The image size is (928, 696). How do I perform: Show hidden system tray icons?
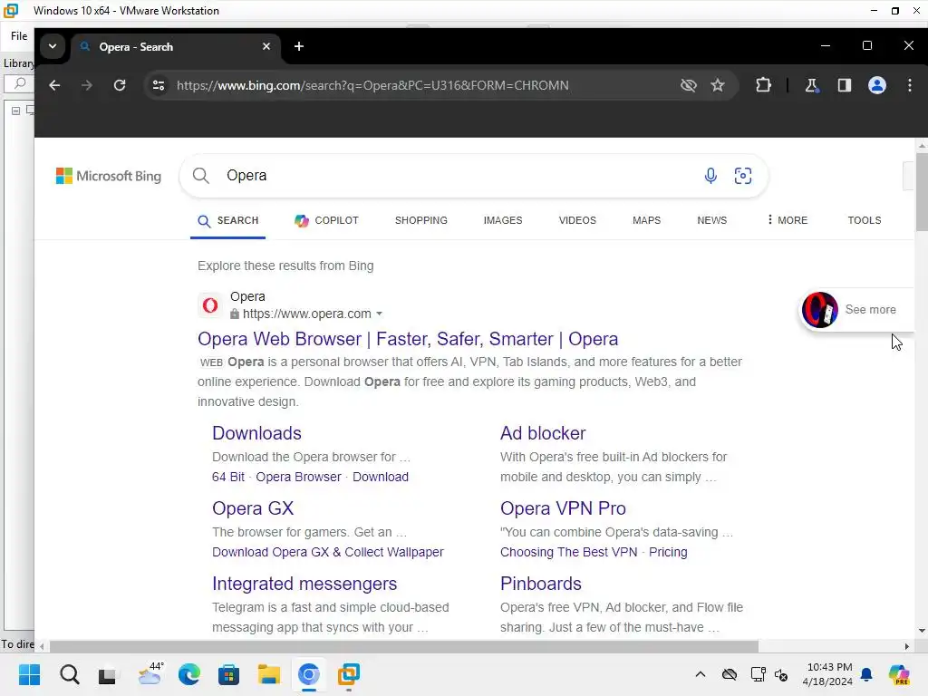point(701,674)
